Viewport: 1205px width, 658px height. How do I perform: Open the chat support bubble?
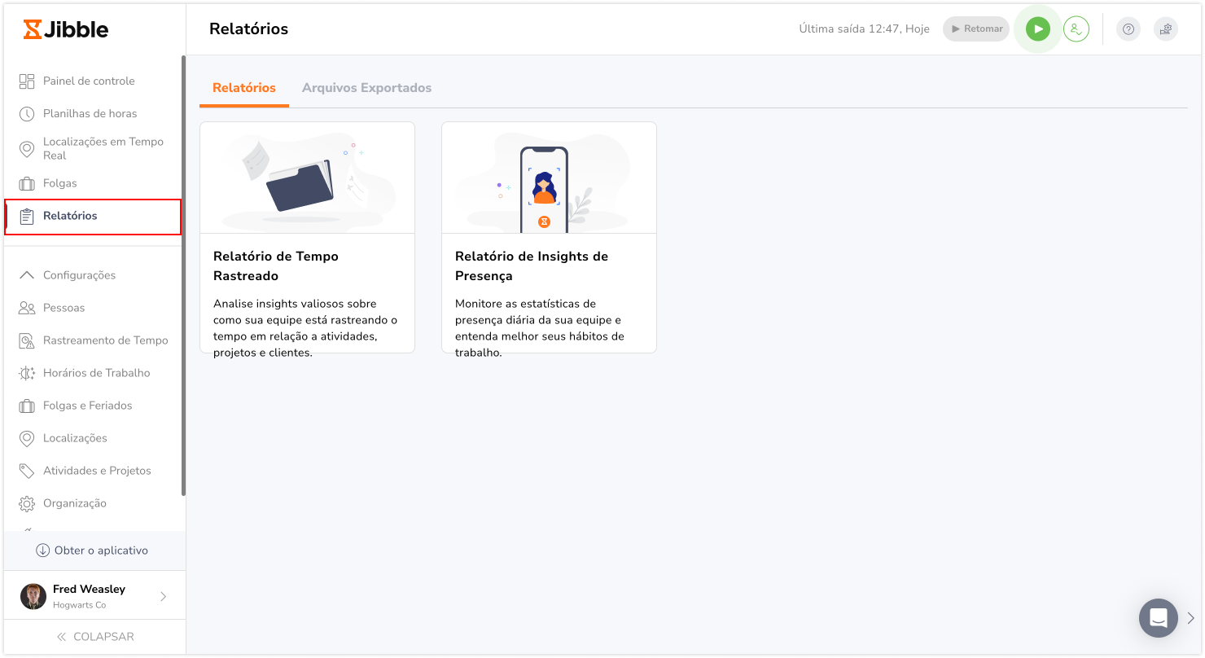(1158, 618)
